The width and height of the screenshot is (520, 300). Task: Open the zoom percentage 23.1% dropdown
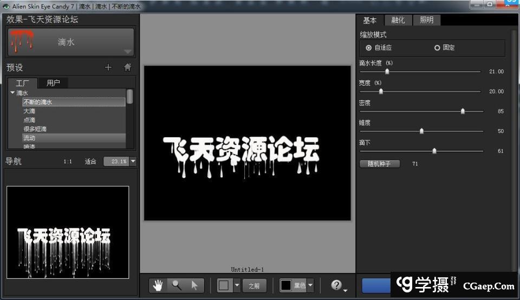[x=133, y=162]
